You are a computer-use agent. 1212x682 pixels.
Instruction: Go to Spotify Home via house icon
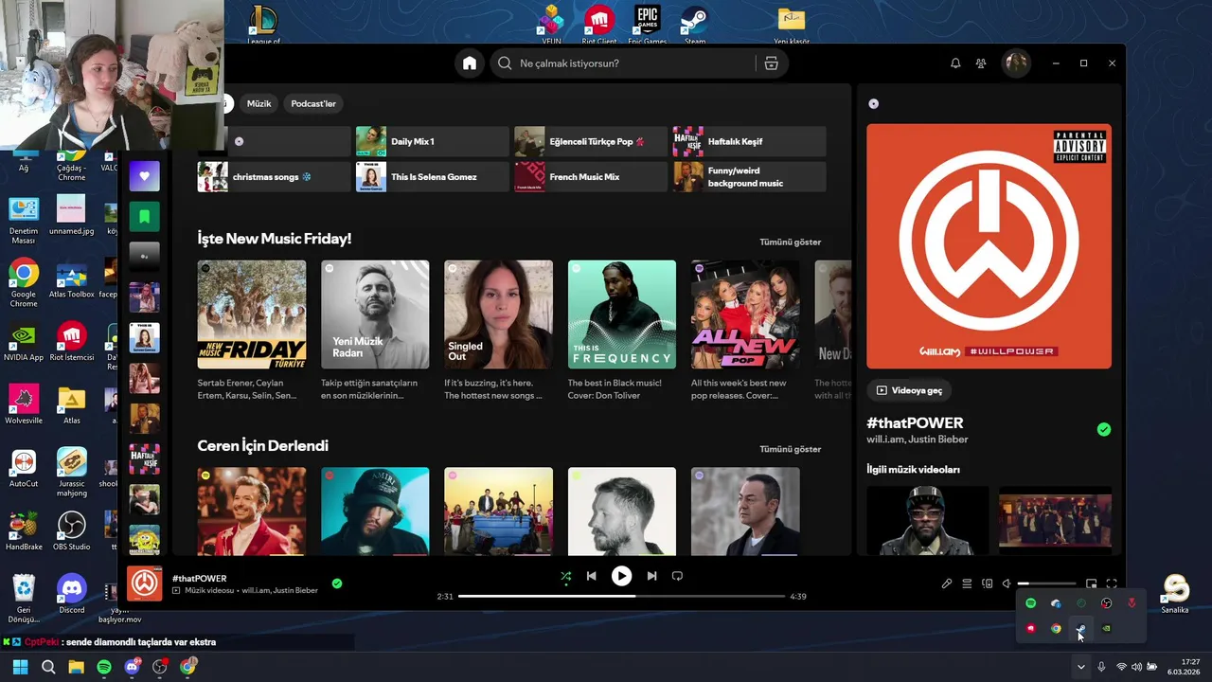469,63
